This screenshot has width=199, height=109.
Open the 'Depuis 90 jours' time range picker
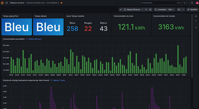[134, 10]
